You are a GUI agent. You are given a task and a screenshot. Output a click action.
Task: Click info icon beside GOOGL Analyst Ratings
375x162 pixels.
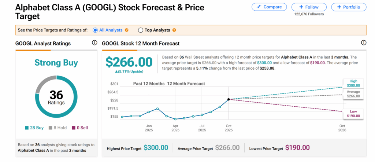[94, 43]
